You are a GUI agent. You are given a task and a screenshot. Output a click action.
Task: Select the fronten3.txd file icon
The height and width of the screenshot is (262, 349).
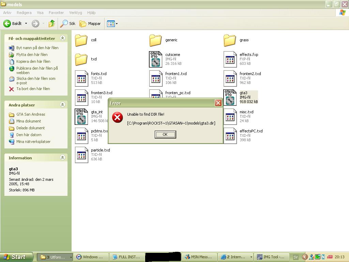[81, 98]
